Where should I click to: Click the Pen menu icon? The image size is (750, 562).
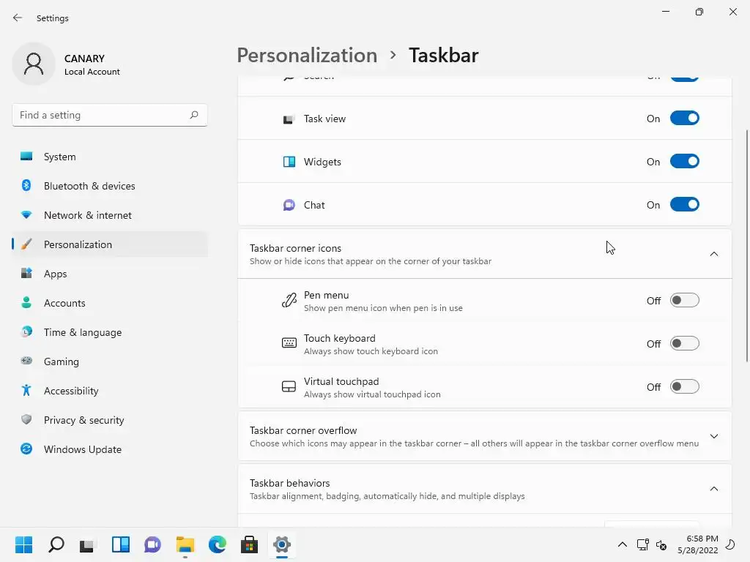pos(289,301)
